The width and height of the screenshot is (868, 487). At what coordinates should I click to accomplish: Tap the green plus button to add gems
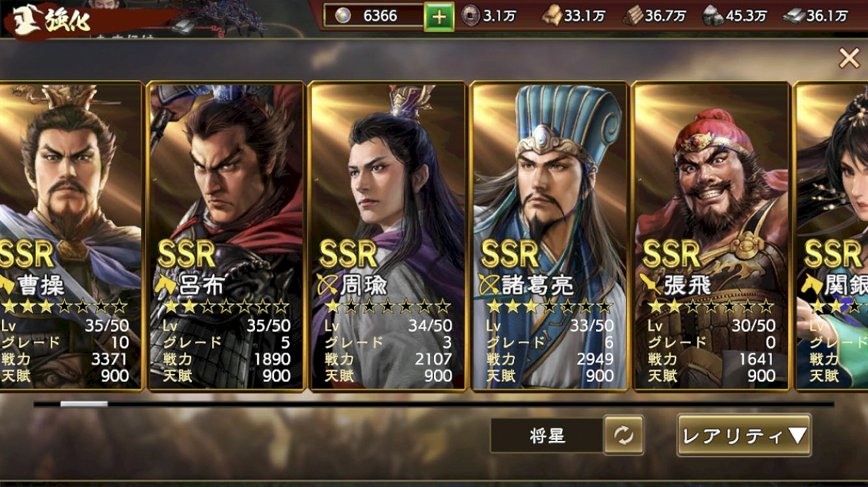tap(439, 17)
